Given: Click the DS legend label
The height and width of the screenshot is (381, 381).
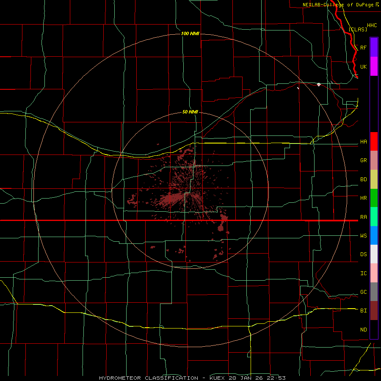Looking at the screenshot, I should 364,254.
